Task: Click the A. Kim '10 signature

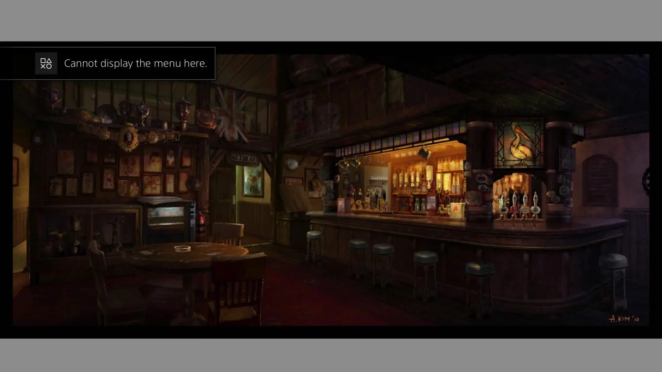Action: pyautogui.click(x=624, y=319)
